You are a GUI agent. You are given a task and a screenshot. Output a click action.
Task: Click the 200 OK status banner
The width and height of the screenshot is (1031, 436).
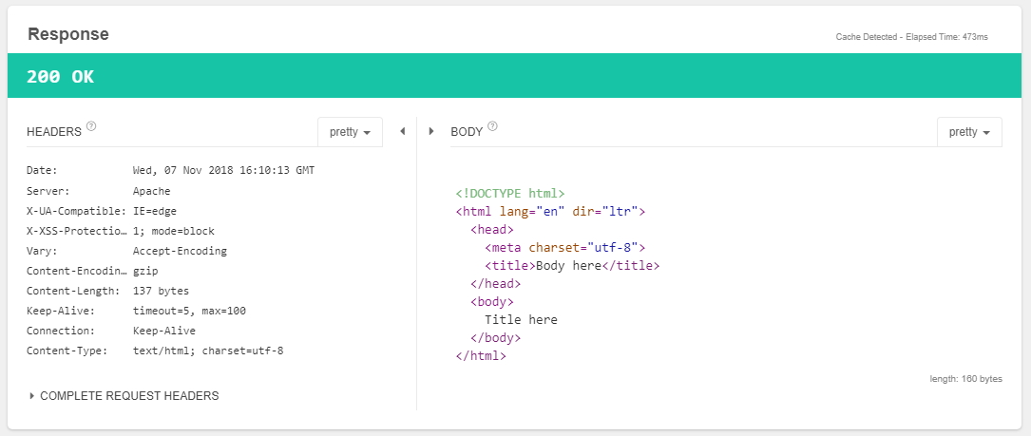(x=515, y=77)
